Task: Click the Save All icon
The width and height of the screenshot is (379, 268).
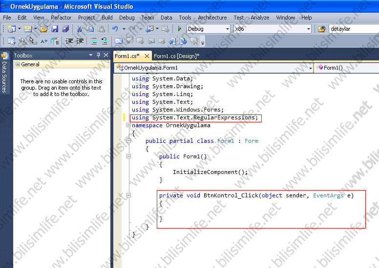Action: [x=65, y=29]
